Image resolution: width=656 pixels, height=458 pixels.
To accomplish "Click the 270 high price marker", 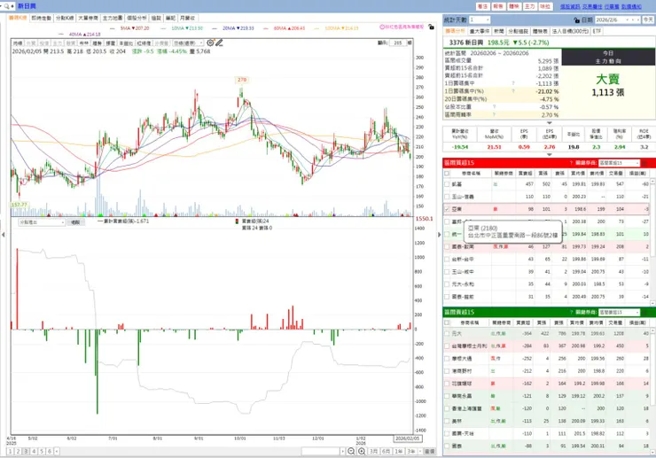I will tap(242, 80).
